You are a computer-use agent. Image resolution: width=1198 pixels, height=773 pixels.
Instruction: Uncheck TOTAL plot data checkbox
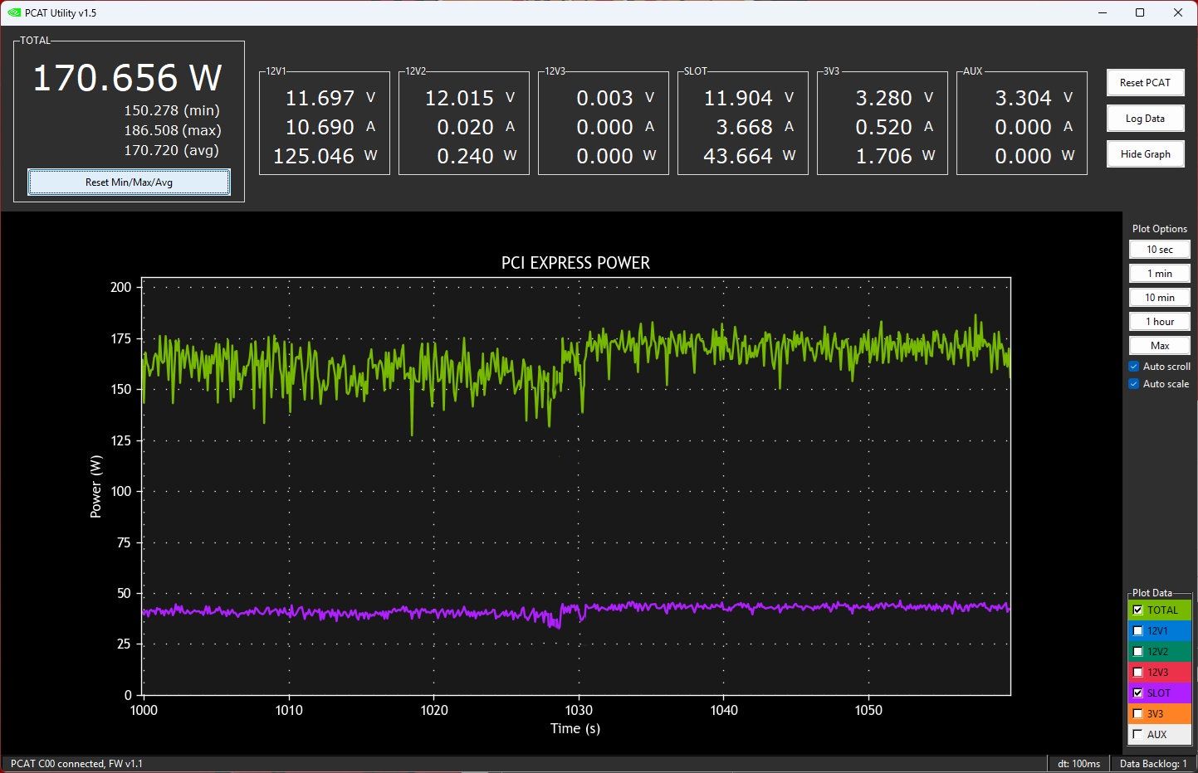pos(1137,610)
